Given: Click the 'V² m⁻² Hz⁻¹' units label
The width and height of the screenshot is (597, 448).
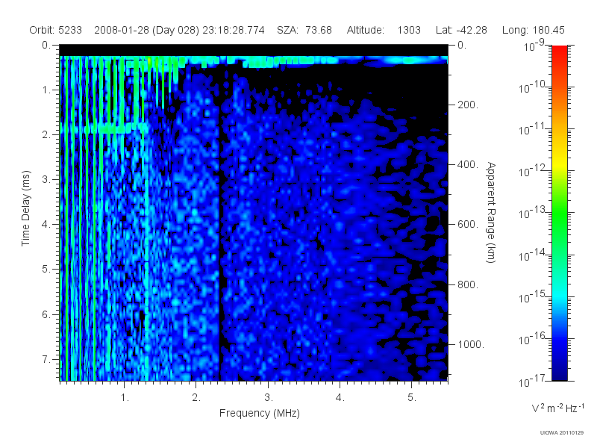Looking at the screenshot, I should pyautogui.click(x=557, y=408).
